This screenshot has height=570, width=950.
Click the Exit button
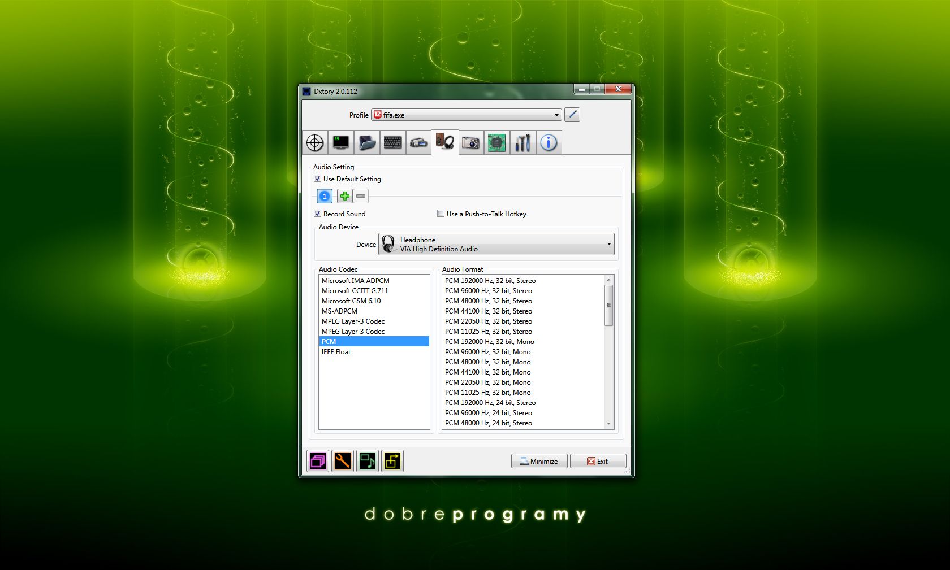click(598, 461)
